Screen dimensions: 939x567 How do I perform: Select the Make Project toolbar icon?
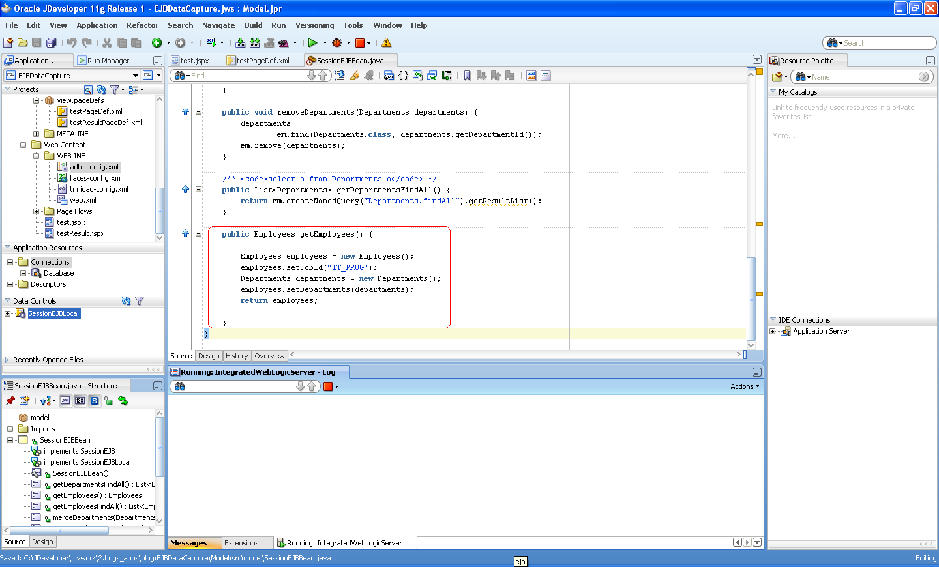pyautogui.click(x=241, y=42)
